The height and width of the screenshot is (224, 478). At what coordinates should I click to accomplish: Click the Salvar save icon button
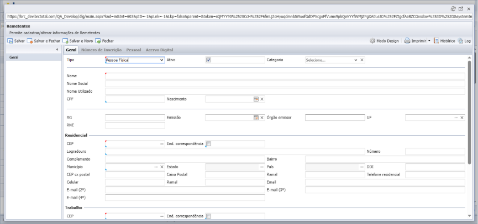[16, 41]
